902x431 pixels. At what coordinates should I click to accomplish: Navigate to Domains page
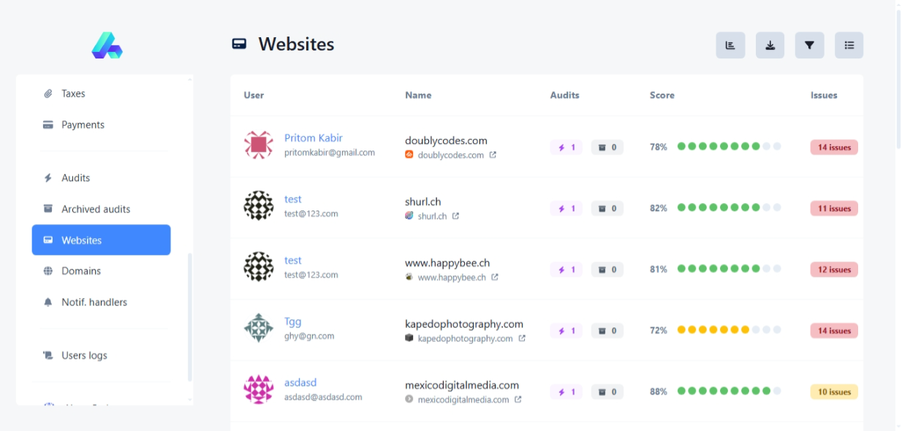(80, 271)
